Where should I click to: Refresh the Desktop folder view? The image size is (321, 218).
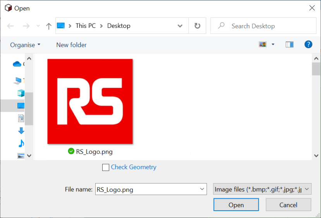(x=197, y=26)
